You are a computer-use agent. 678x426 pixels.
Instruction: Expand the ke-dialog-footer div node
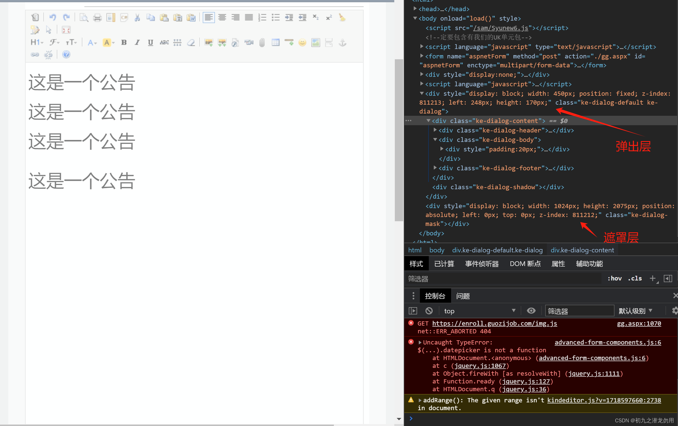pos(435,168)
